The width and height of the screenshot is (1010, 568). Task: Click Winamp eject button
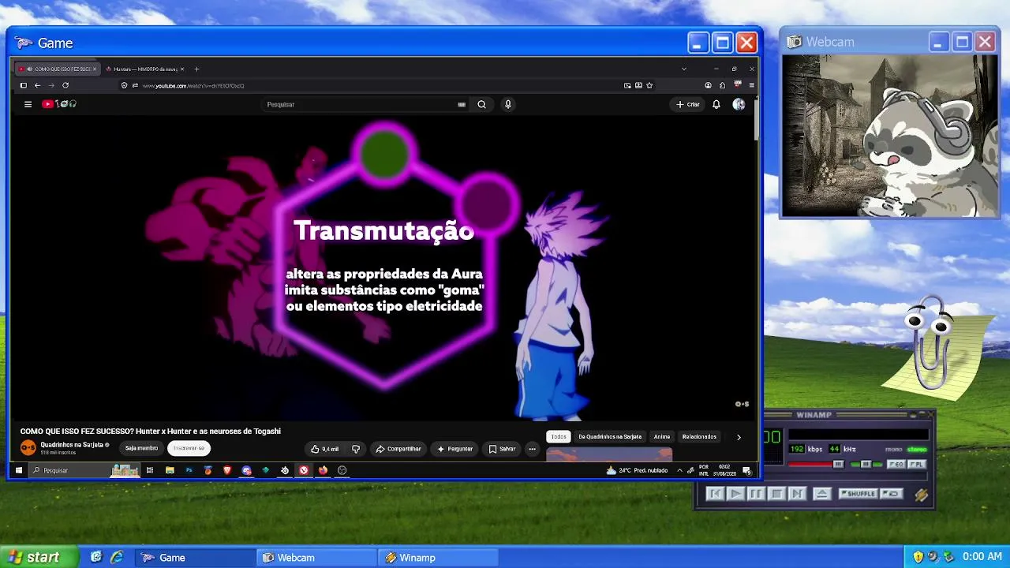coord(821,494)
